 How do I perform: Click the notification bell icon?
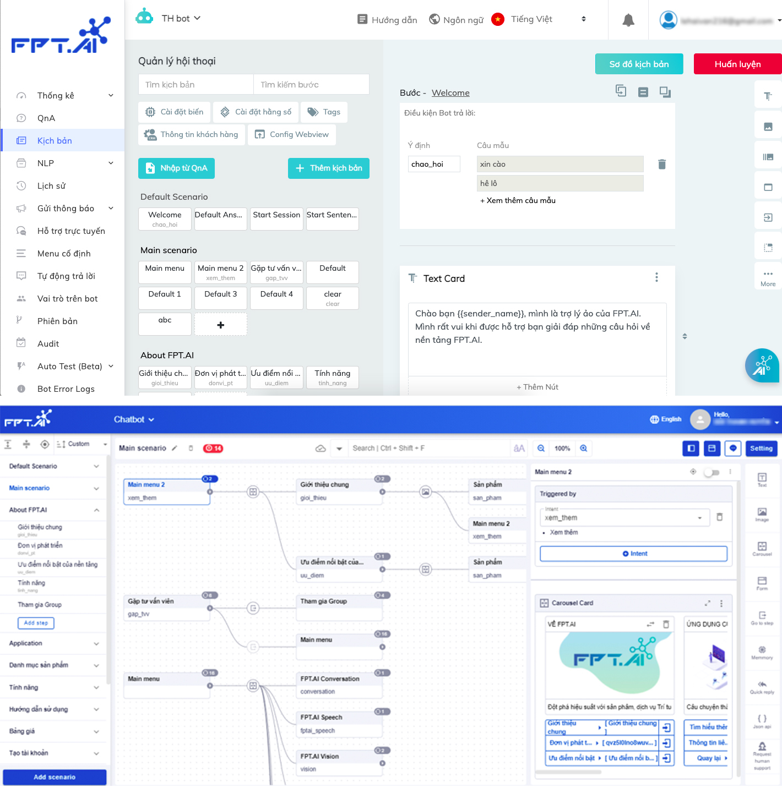(x=628, y=20)
